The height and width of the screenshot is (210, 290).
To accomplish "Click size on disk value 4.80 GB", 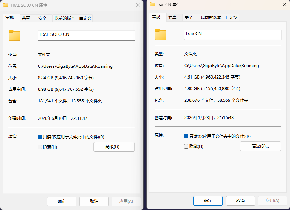I will pos(212,88).
